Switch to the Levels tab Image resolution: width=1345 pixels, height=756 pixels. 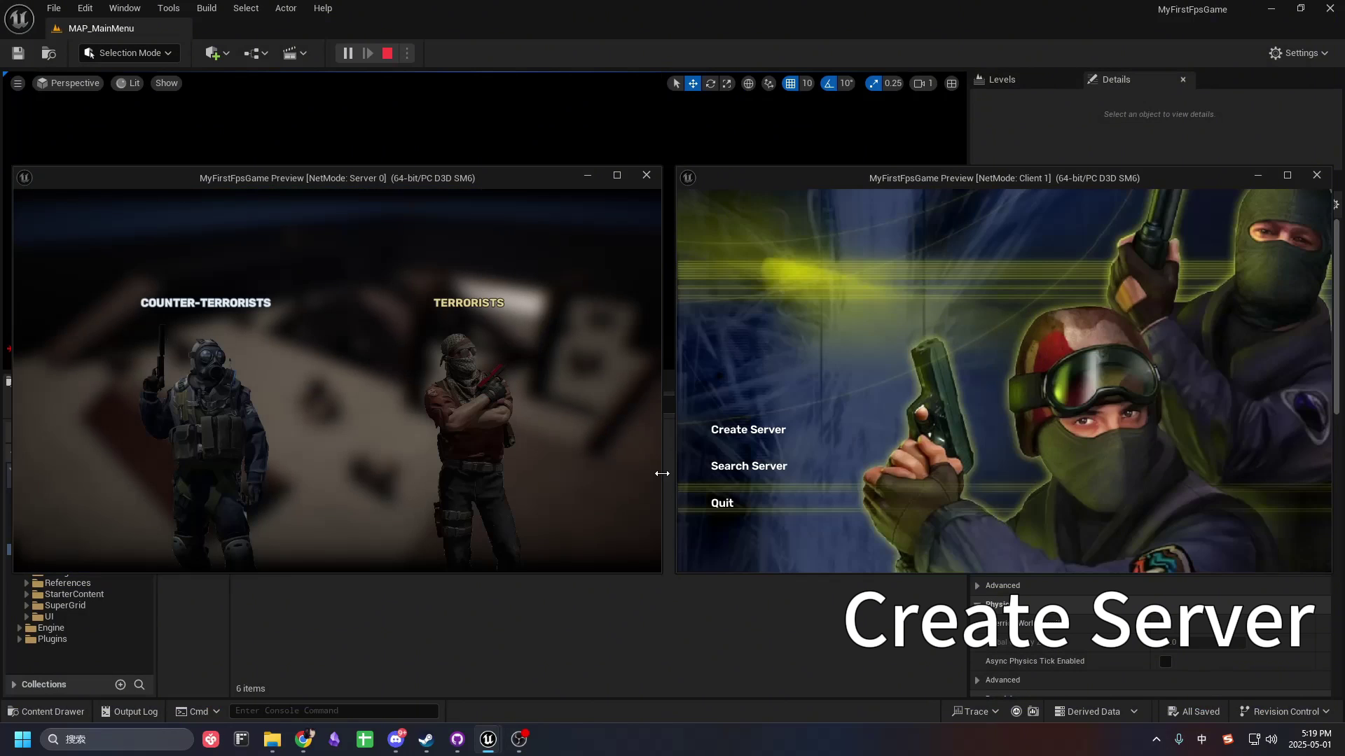pos(1002,80)
